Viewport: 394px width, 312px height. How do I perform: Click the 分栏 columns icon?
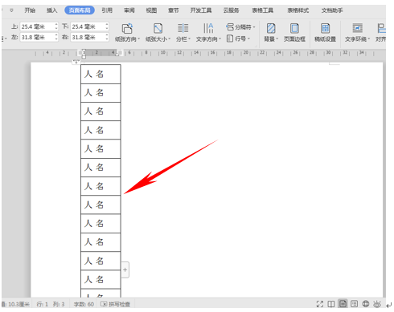(x=183, y=28)
